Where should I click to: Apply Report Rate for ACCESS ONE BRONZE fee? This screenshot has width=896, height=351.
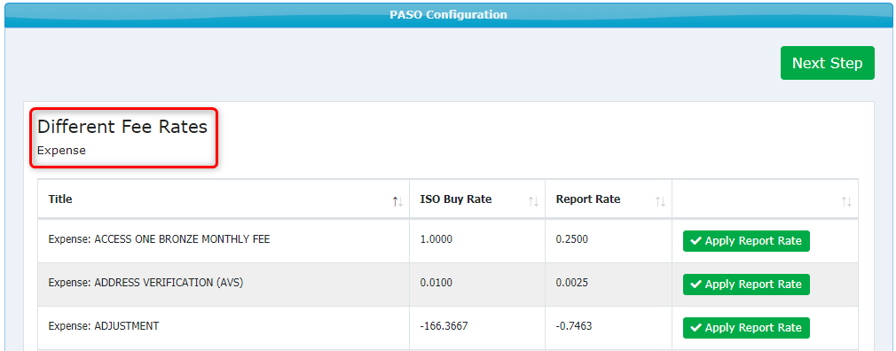746,241
